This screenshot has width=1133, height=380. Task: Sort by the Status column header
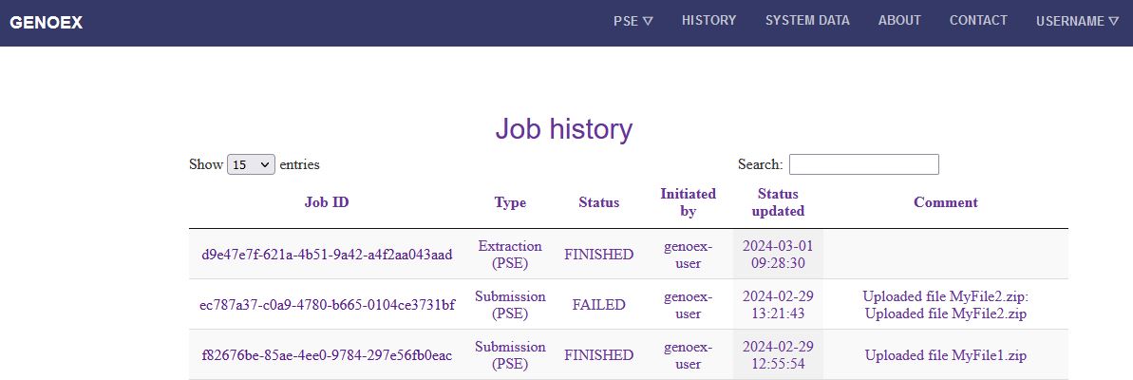598,202
